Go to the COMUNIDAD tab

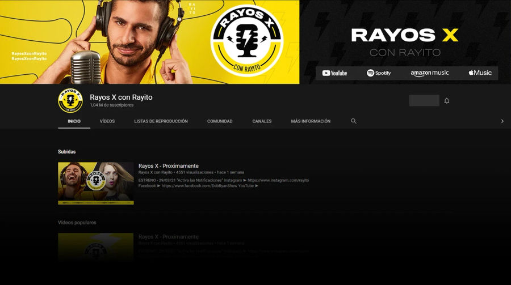tap(220, 121)
